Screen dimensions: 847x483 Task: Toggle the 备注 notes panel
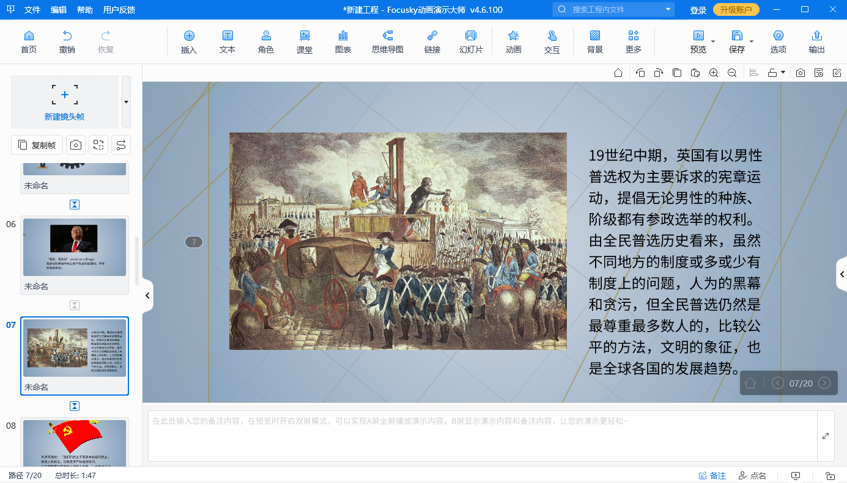(712, 476)
